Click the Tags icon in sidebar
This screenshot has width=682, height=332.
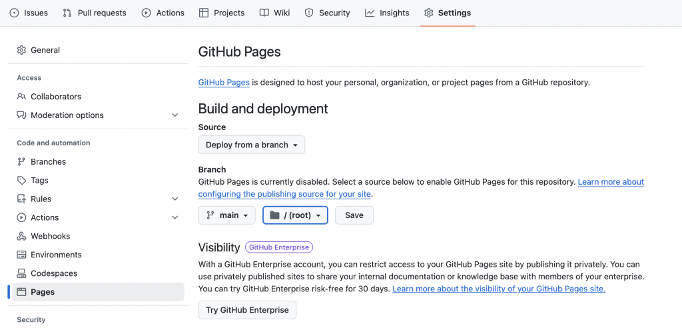[21, 181]
